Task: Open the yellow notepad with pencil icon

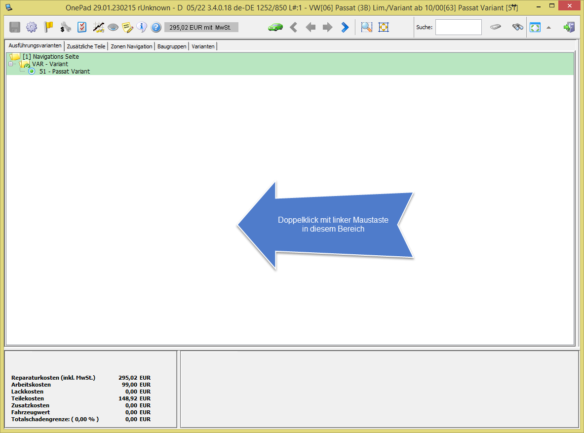Action: coord(127,27)
